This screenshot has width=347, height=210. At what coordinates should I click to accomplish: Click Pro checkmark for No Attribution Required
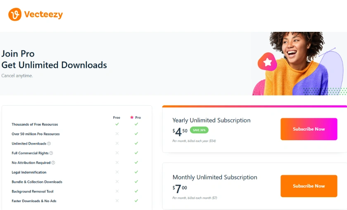click(x=136, y=162)
